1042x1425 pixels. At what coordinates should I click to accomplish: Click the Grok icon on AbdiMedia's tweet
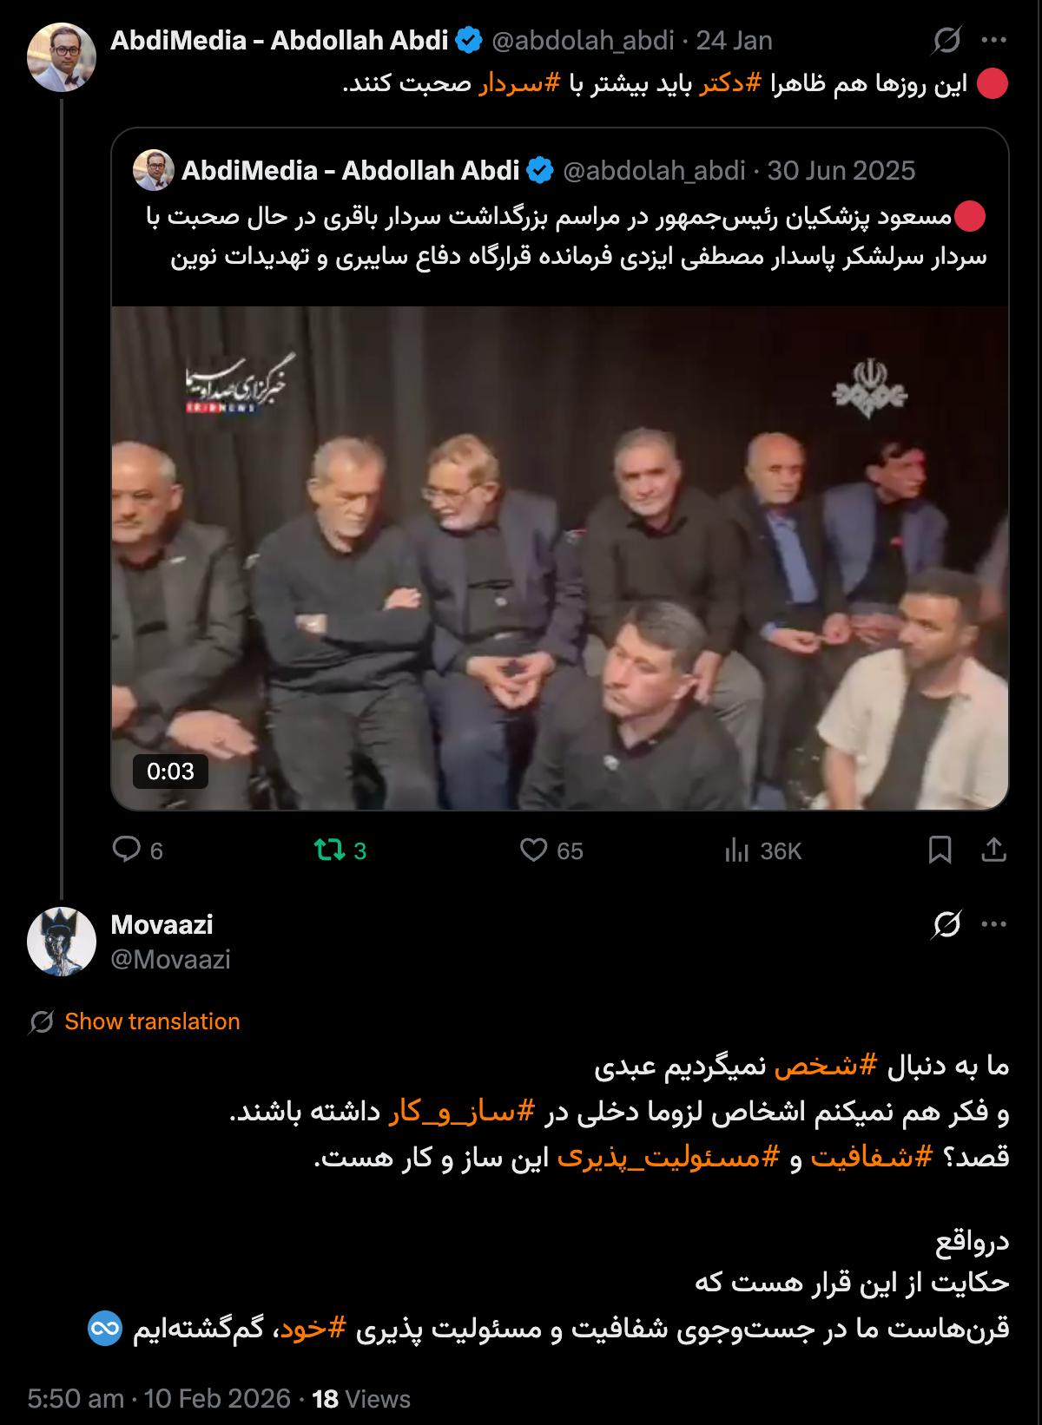[x=946, y=41]
